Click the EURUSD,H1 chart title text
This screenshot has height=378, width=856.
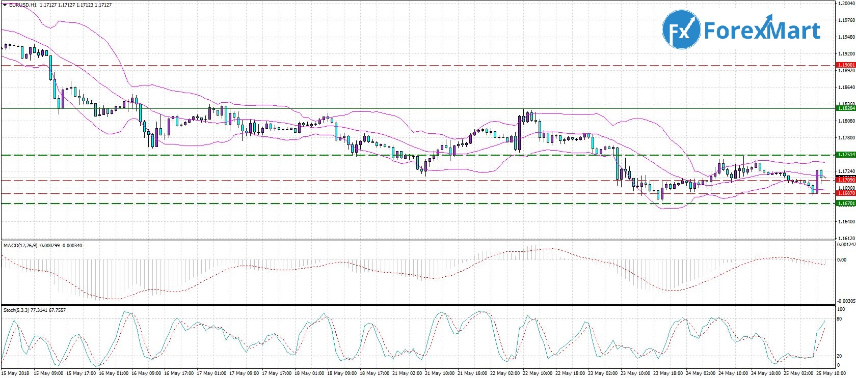pyautogui.click(x=22, y=5)
